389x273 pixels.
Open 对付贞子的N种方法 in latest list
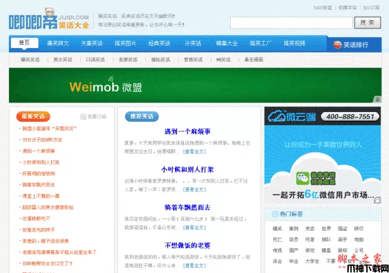point(42,140)
